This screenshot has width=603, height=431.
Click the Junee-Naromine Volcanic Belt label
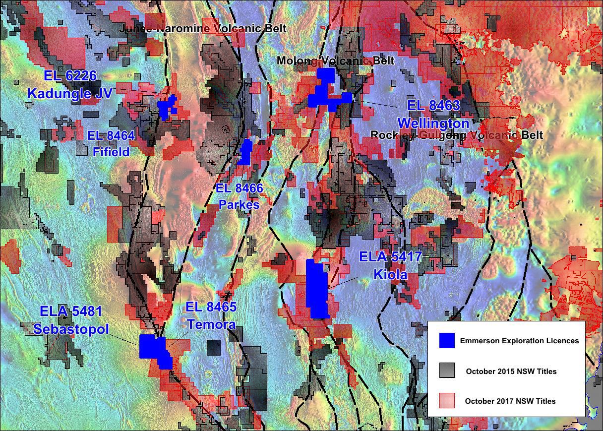click(203, 28)
